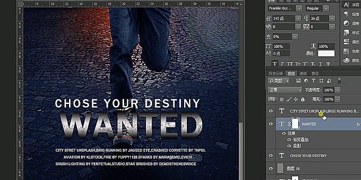This screenshot has width=361, height=180.
Task: Click the Superscript style icon
Action: [x=305, y=63]
